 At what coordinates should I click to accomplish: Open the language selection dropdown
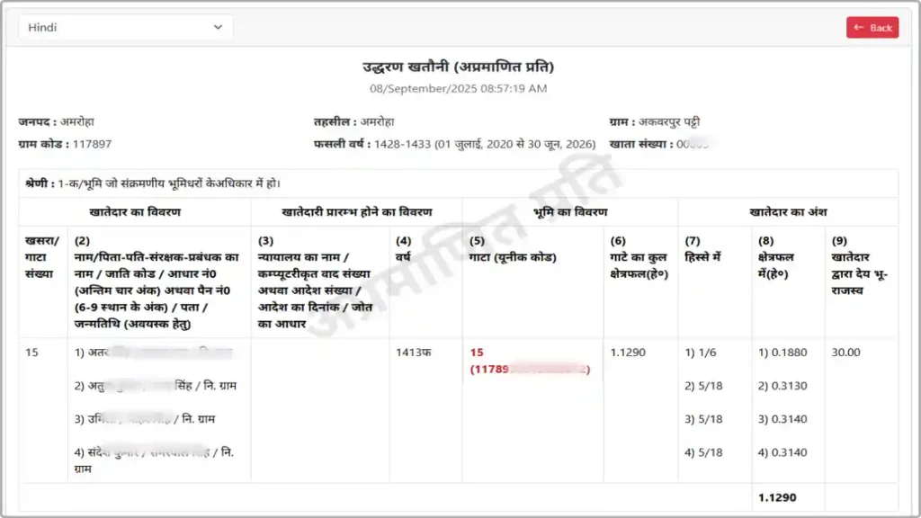point(124,26)
